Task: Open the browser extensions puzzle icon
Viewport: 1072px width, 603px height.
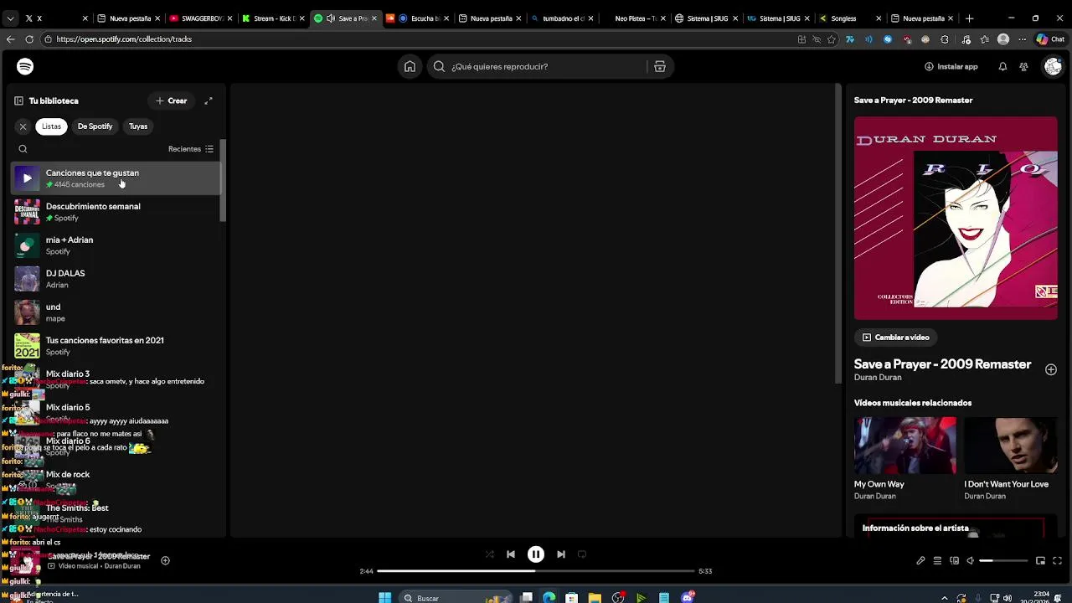Action: 945,39
